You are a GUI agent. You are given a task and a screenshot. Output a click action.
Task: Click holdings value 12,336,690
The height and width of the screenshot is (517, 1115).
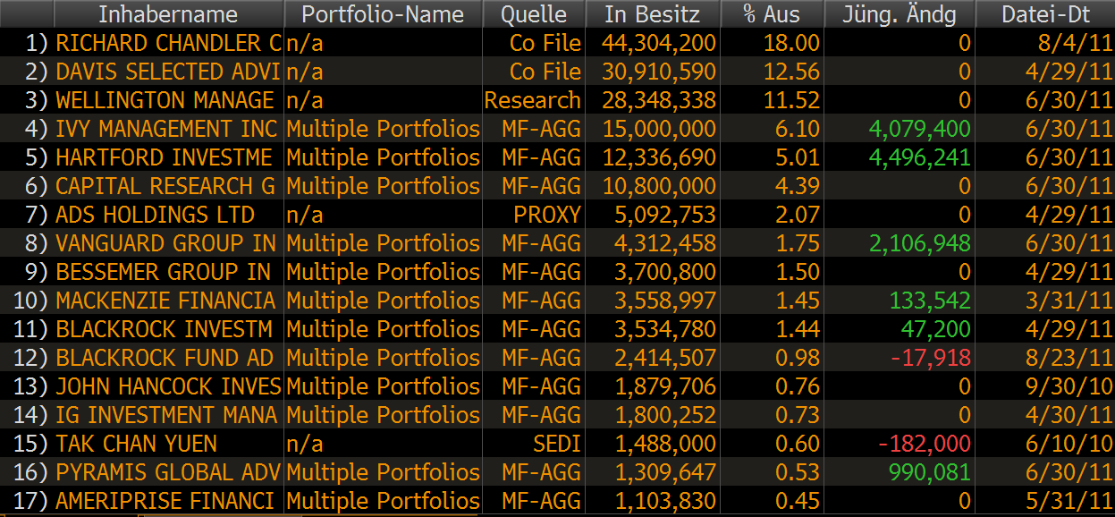(x=659, y=157)
